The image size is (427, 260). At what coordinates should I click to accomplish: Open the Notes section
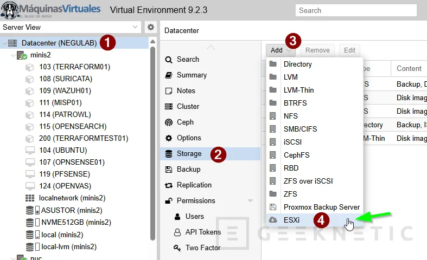coord(186,91)
